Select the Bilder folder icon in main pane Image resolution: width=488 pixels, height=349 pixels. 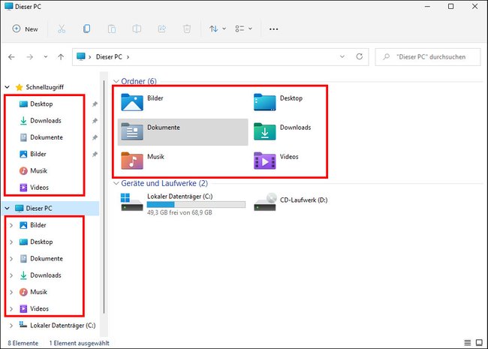(x=132, y=102)
